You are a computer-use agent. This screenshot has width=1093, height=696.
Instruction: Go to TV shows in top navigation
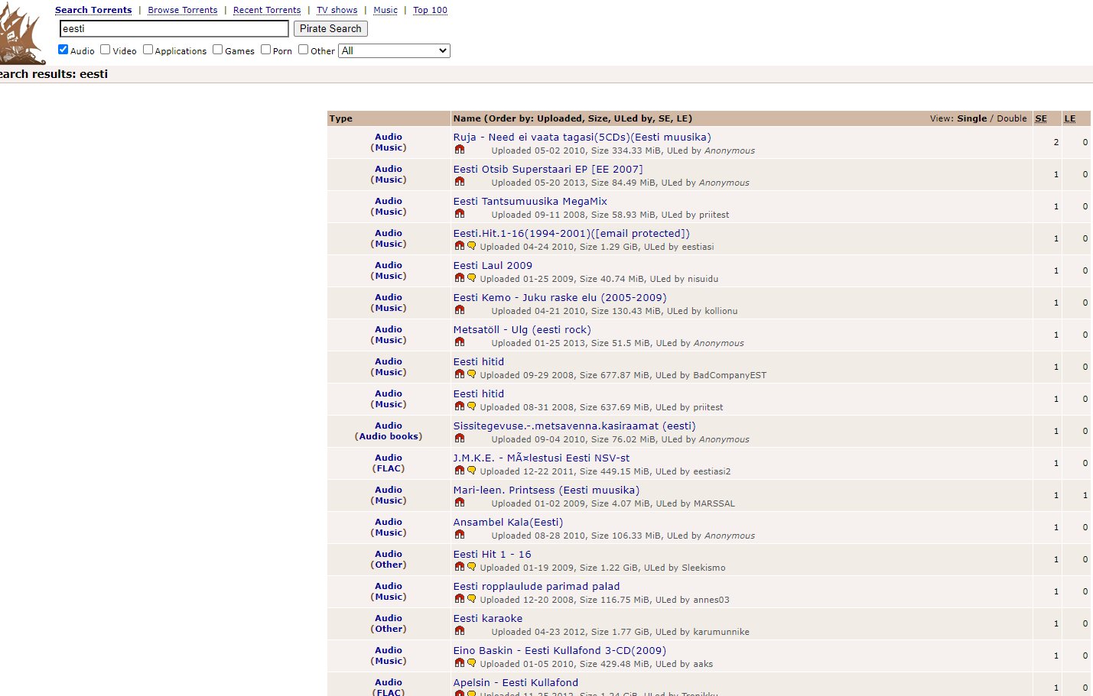click(337, 10)
